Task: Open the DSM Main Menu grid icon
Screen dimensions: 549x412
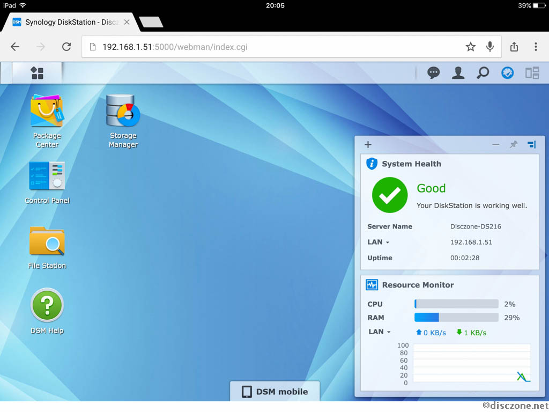Action: click(37, 73)
